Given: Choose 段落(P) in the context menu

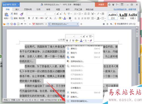Looking at the screenshot, I should coord(84,97).
